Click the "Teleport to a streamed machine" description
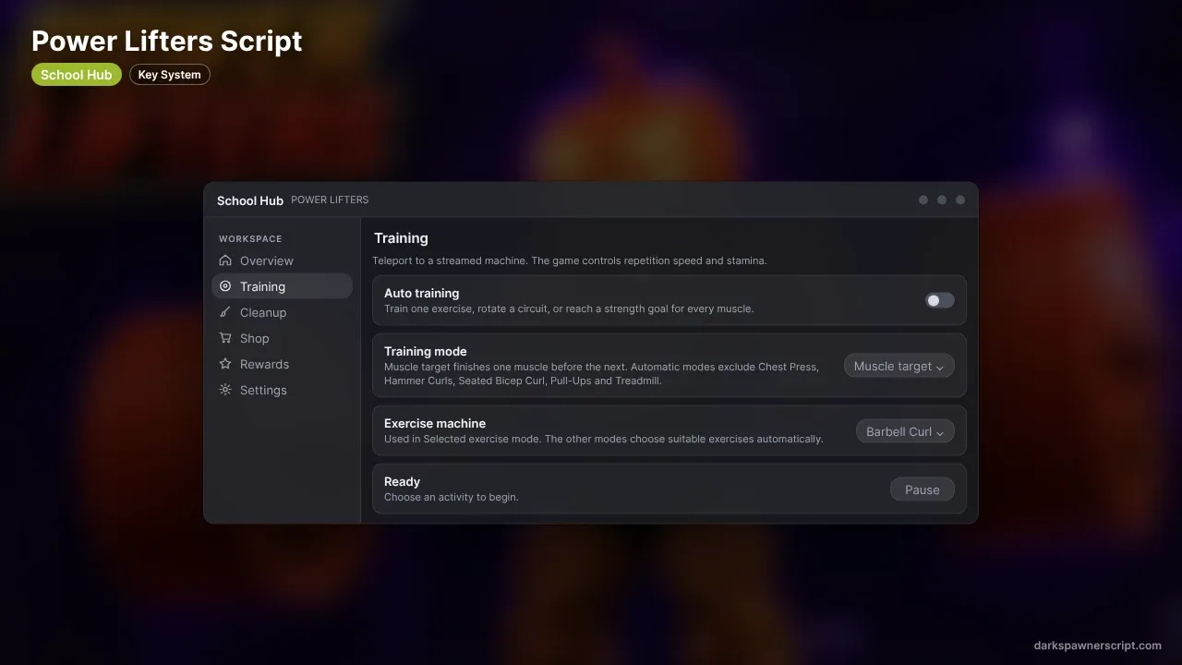This screenshot has height=665, width=1182. 570,260
